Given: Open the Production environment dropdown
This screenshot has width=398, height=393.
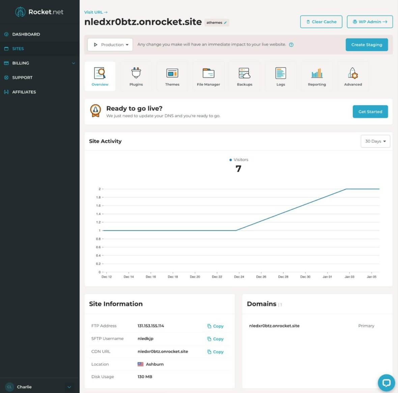Looking at the screenshot, I should point(110,44).
